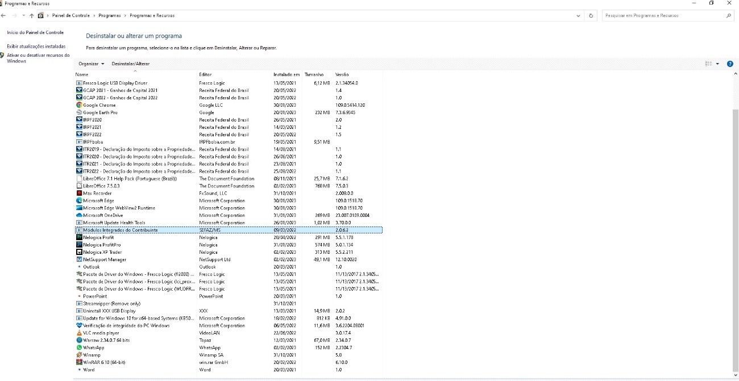Click the GCAP 2021 program icon

point(79,90)
